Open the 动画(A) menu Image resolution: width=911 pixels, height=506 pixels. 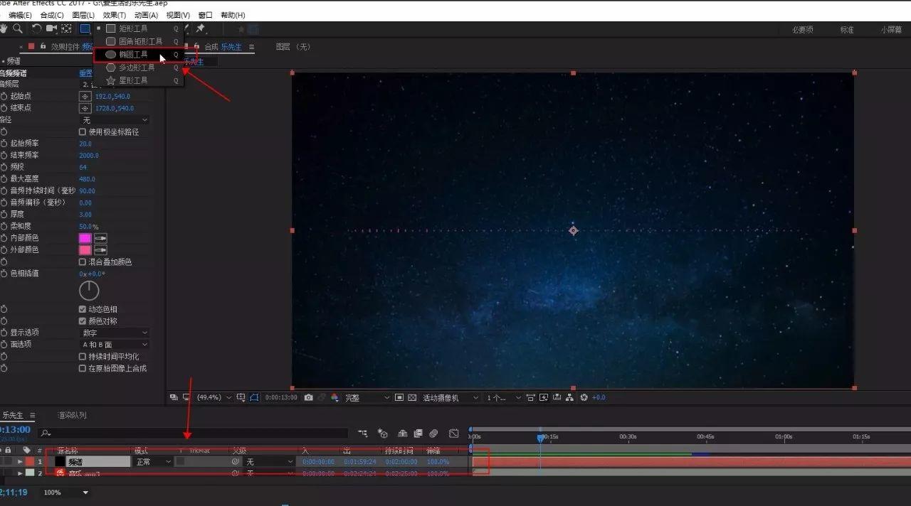(146, 15)
